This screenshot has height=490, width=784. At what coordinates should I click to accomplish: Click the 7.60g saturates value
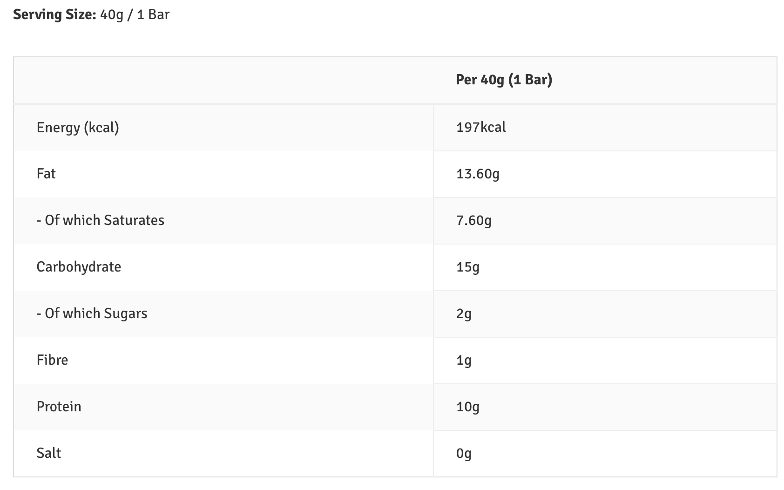pyautogui.click(x=474, y=220)
